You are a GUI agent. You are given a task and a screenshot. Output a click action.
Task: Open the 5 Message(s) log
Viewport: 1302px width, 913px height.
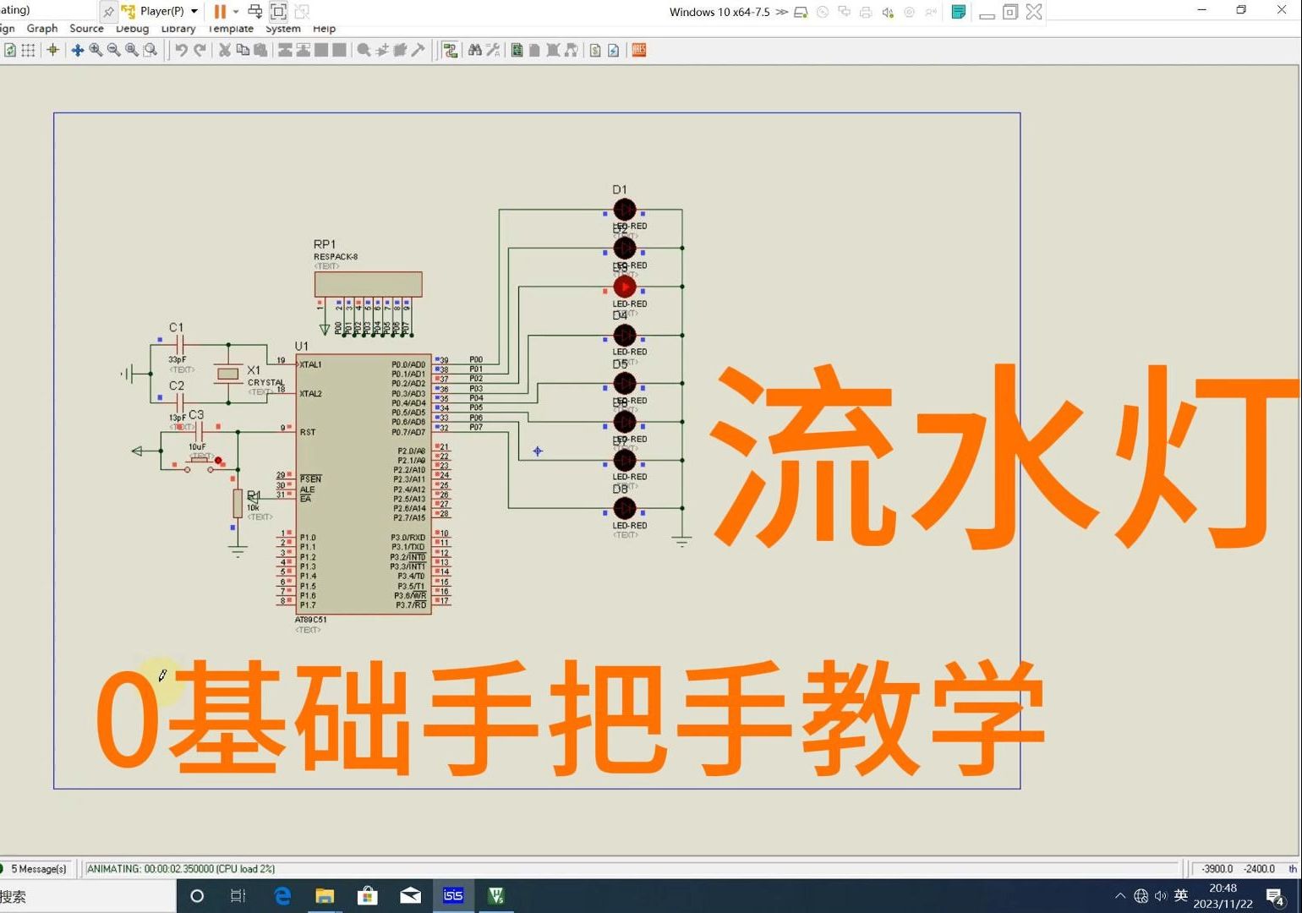(x=37, y=868)
